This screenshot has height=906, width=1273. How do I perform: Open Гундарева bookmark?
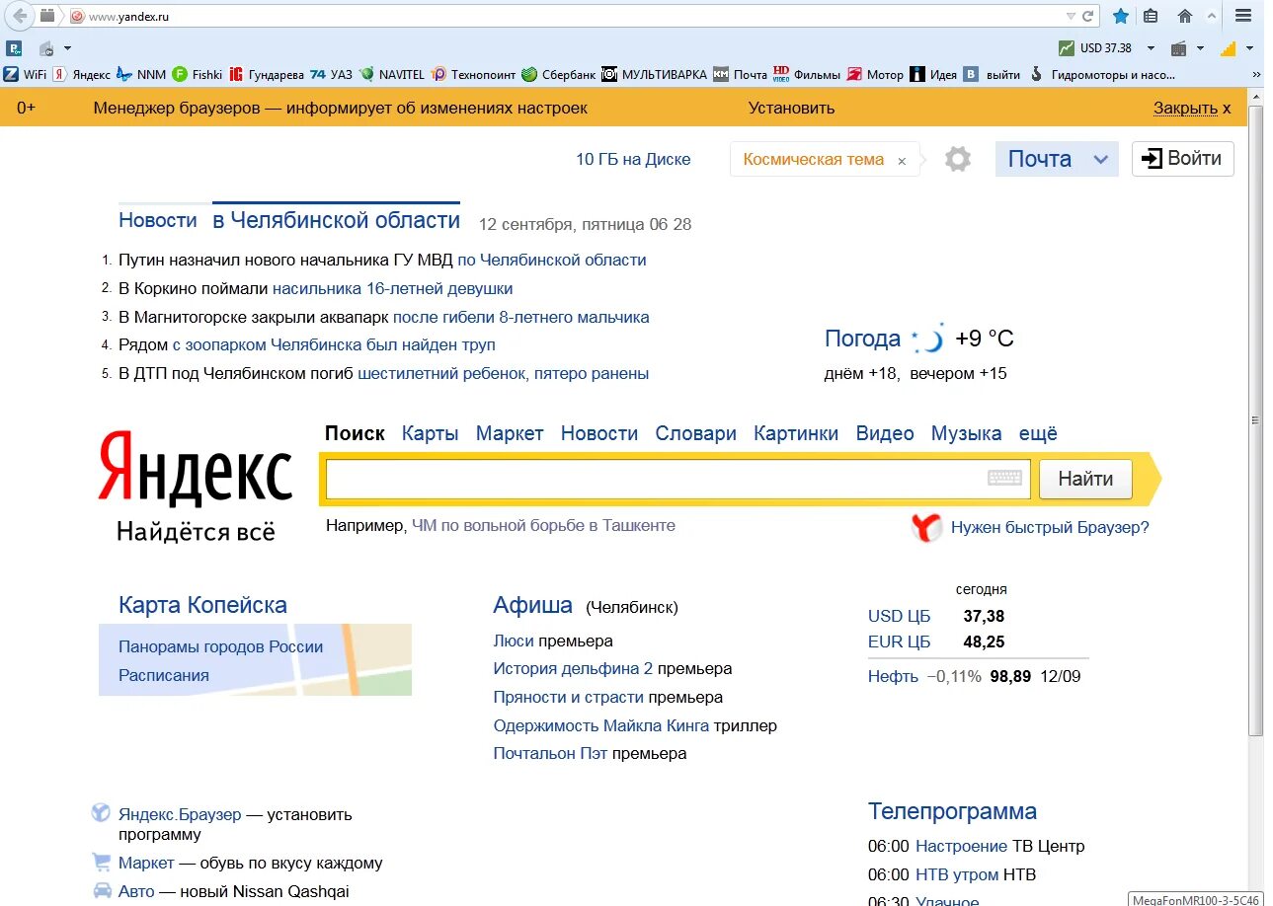click(x=267, y=74)
